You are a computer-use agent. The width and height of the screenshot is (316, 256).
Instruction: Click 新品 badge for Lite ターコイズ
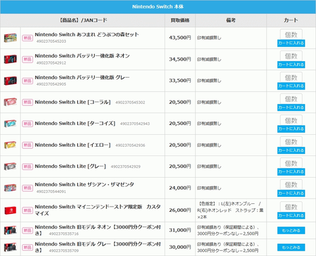point(28,124)
